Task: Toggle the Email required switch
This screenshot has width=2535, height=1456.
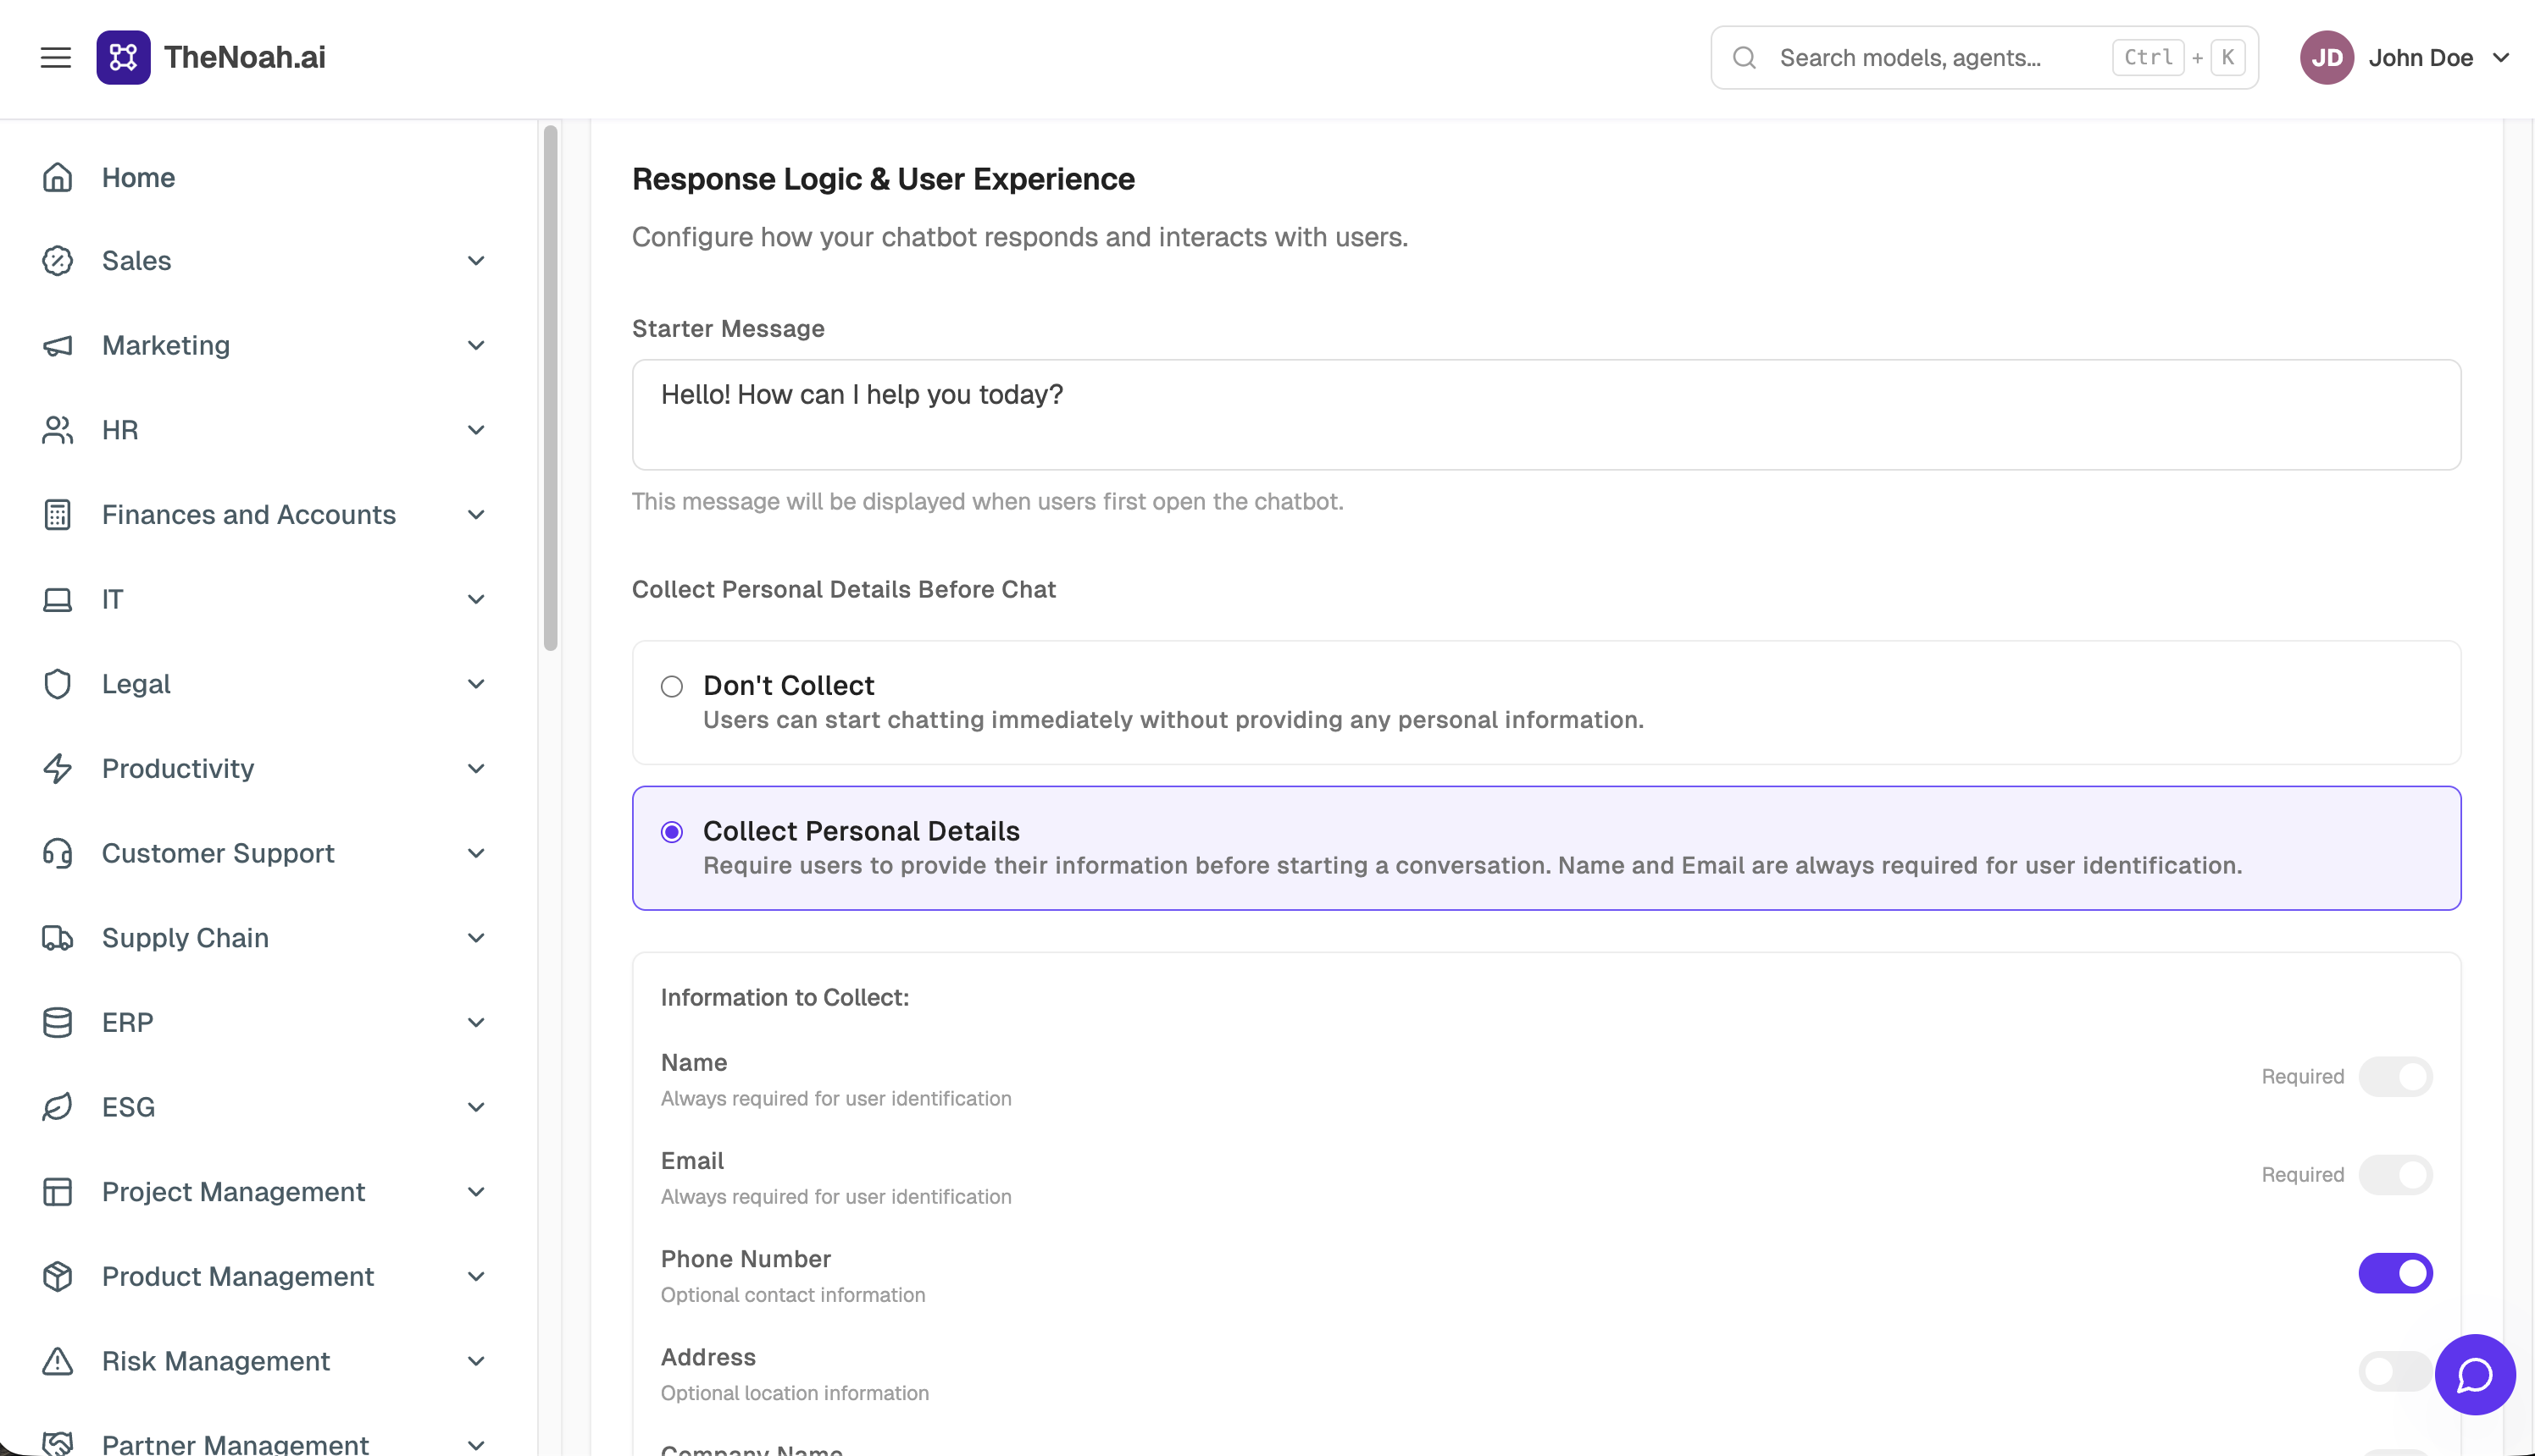Action: pyautogui.click(x=2396, y=1175)
